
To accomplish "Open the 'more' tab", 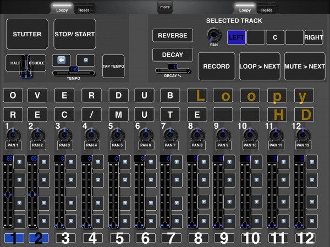I will click(x=165, y=7).
